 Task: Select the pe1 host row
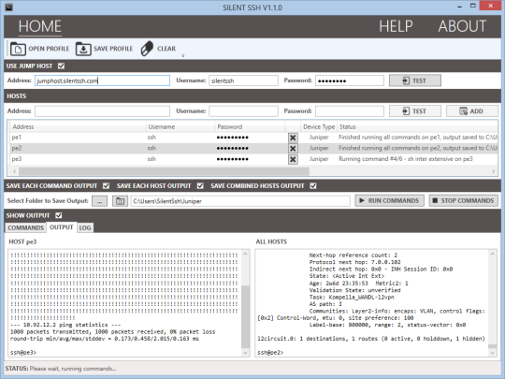(x=252, y=138)
